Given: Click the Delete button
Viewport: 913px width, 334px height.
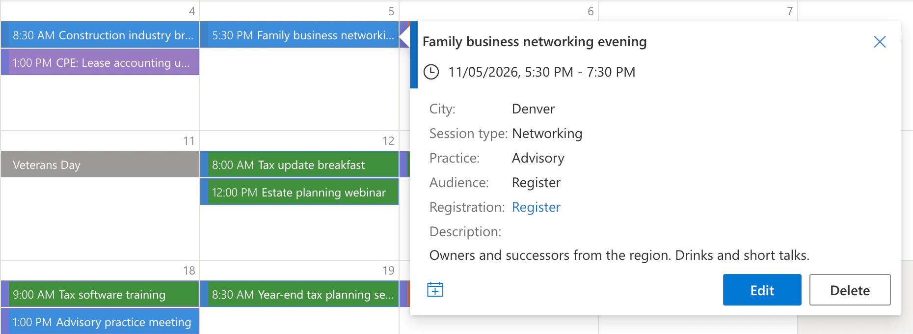Looking at the screenshot, I should 850,290.
